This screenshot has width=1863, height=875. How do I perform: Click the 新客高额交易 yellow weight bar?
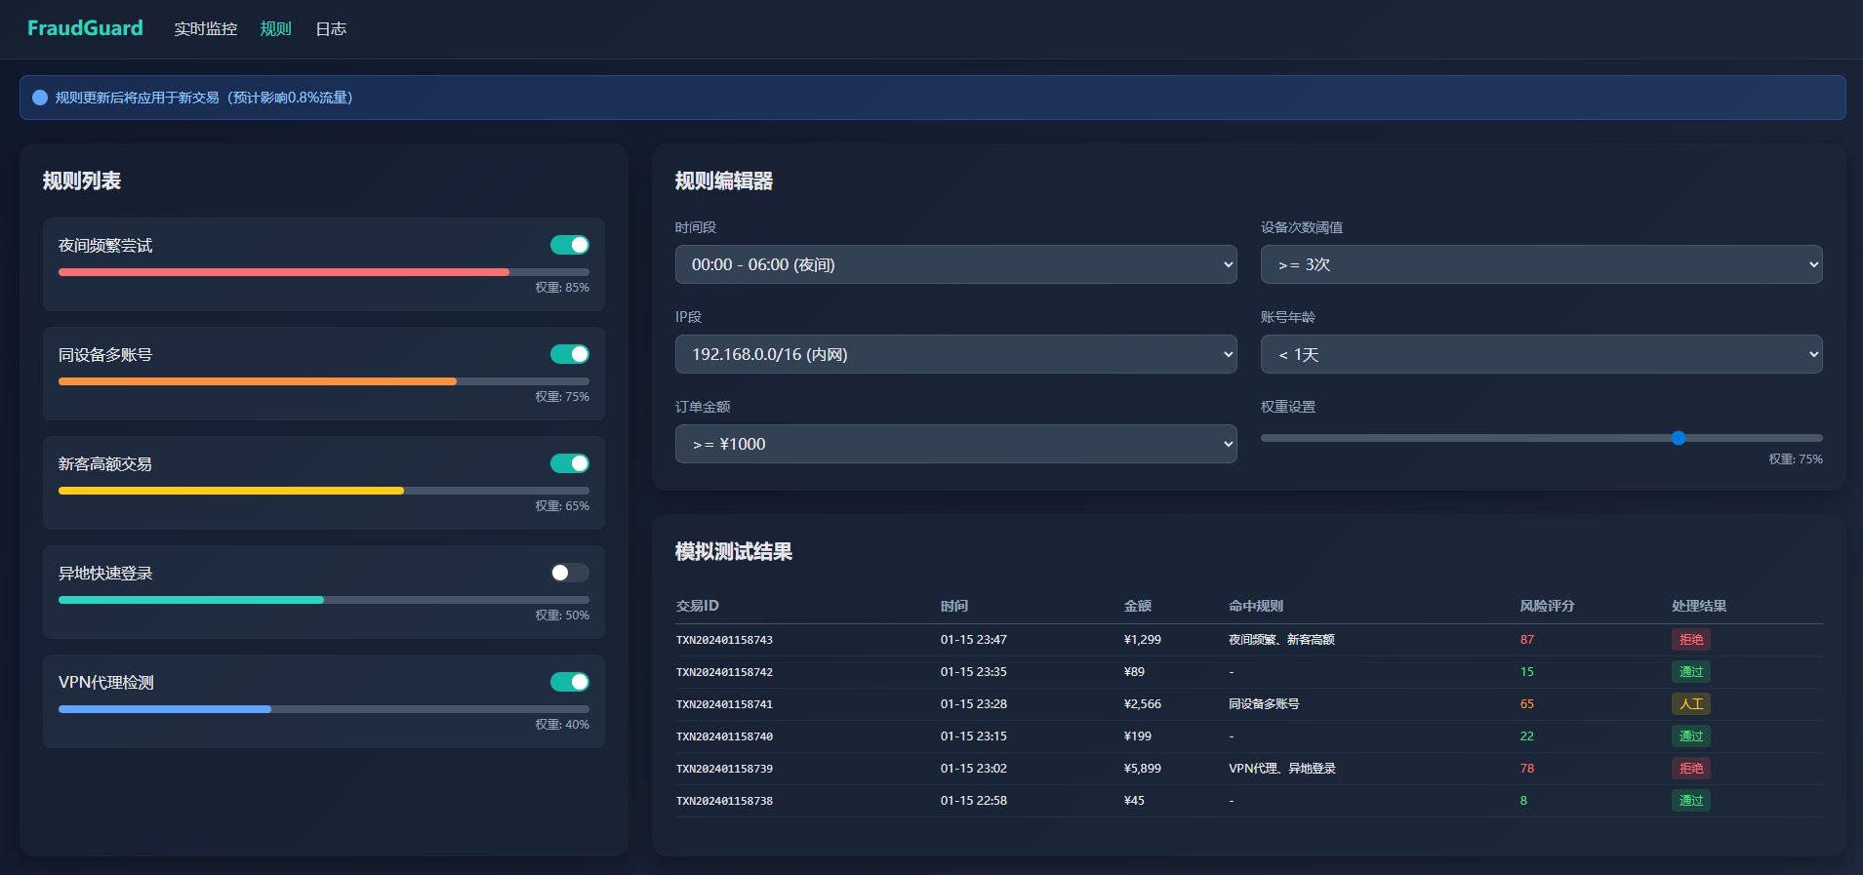pyautogui.click(x=231, y=491)
